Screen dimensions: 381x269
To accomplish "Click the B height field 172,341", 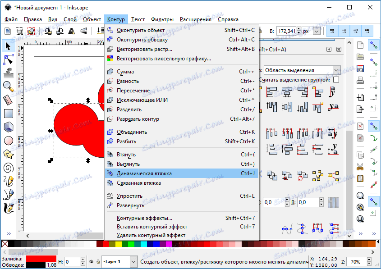I will point(287,32).
